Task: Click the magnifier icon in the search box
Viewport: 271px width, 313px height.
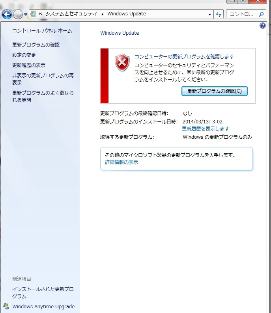Action: click(x=261, y=14)
